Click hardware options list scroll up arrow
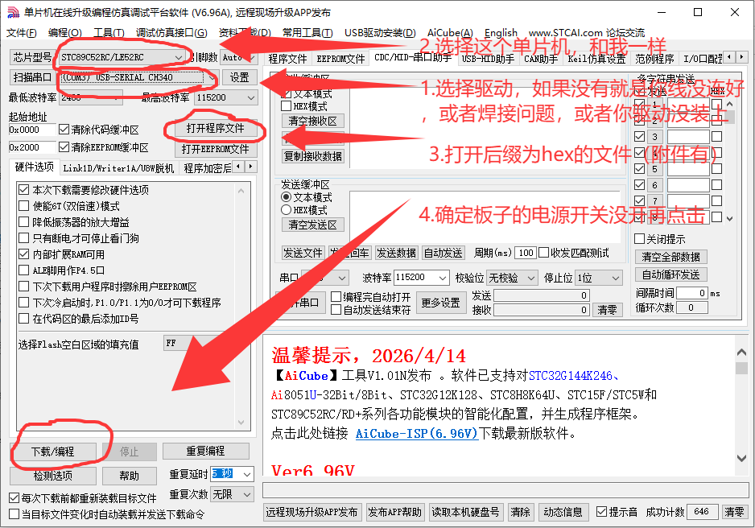Viewport: 755px width, 528px height. pyautogui.click(x=241, y=191)
